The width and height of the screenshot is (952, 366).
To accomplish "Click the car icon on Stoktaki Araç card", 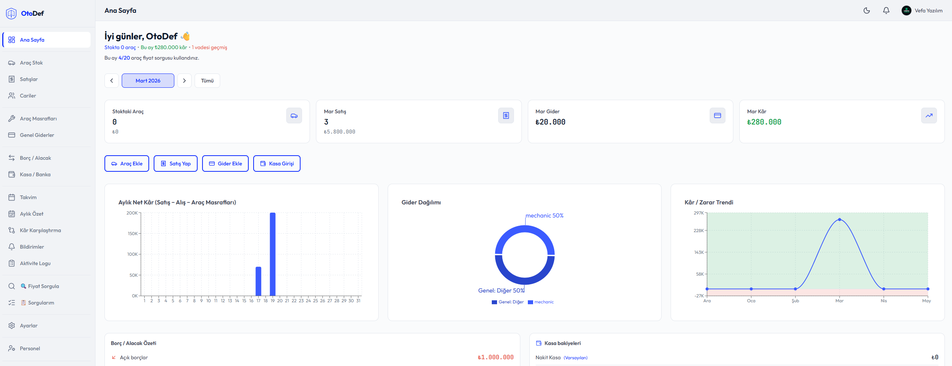I will coord(294,115).
